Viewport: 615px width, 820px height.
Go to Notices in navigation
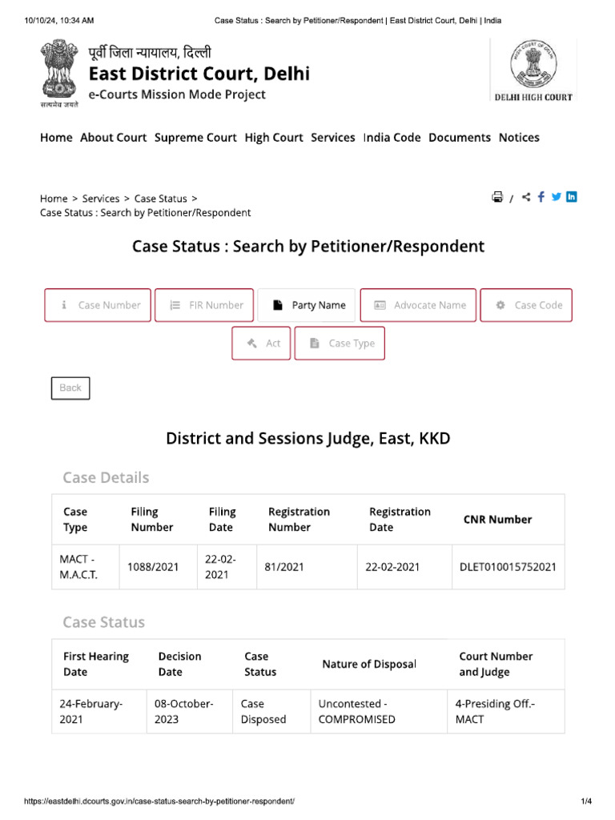coord(519,138)
